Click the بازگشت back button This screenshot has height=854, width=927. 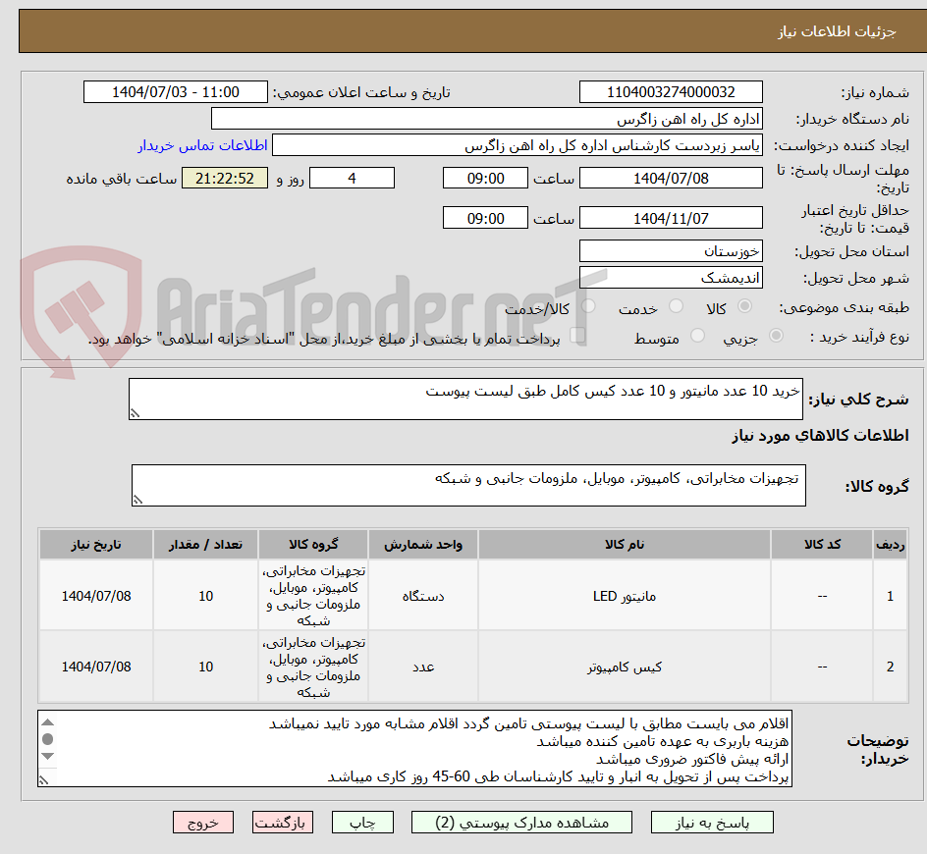pyautogui.click(x=283, y=822)
